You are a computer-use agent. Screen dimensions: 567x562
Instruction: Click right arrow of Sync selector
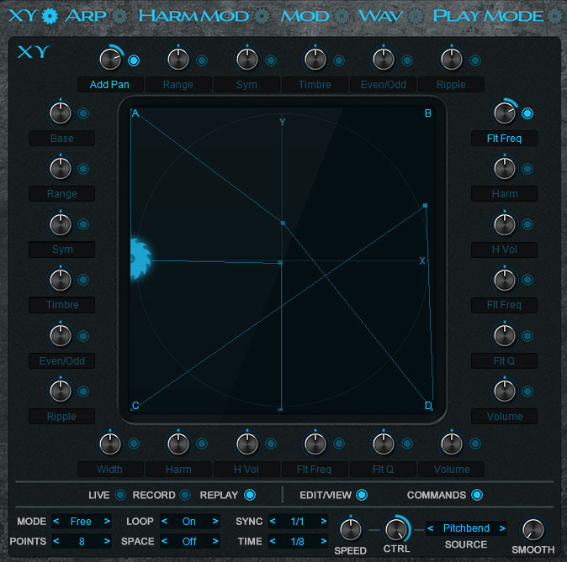point(323,522)
